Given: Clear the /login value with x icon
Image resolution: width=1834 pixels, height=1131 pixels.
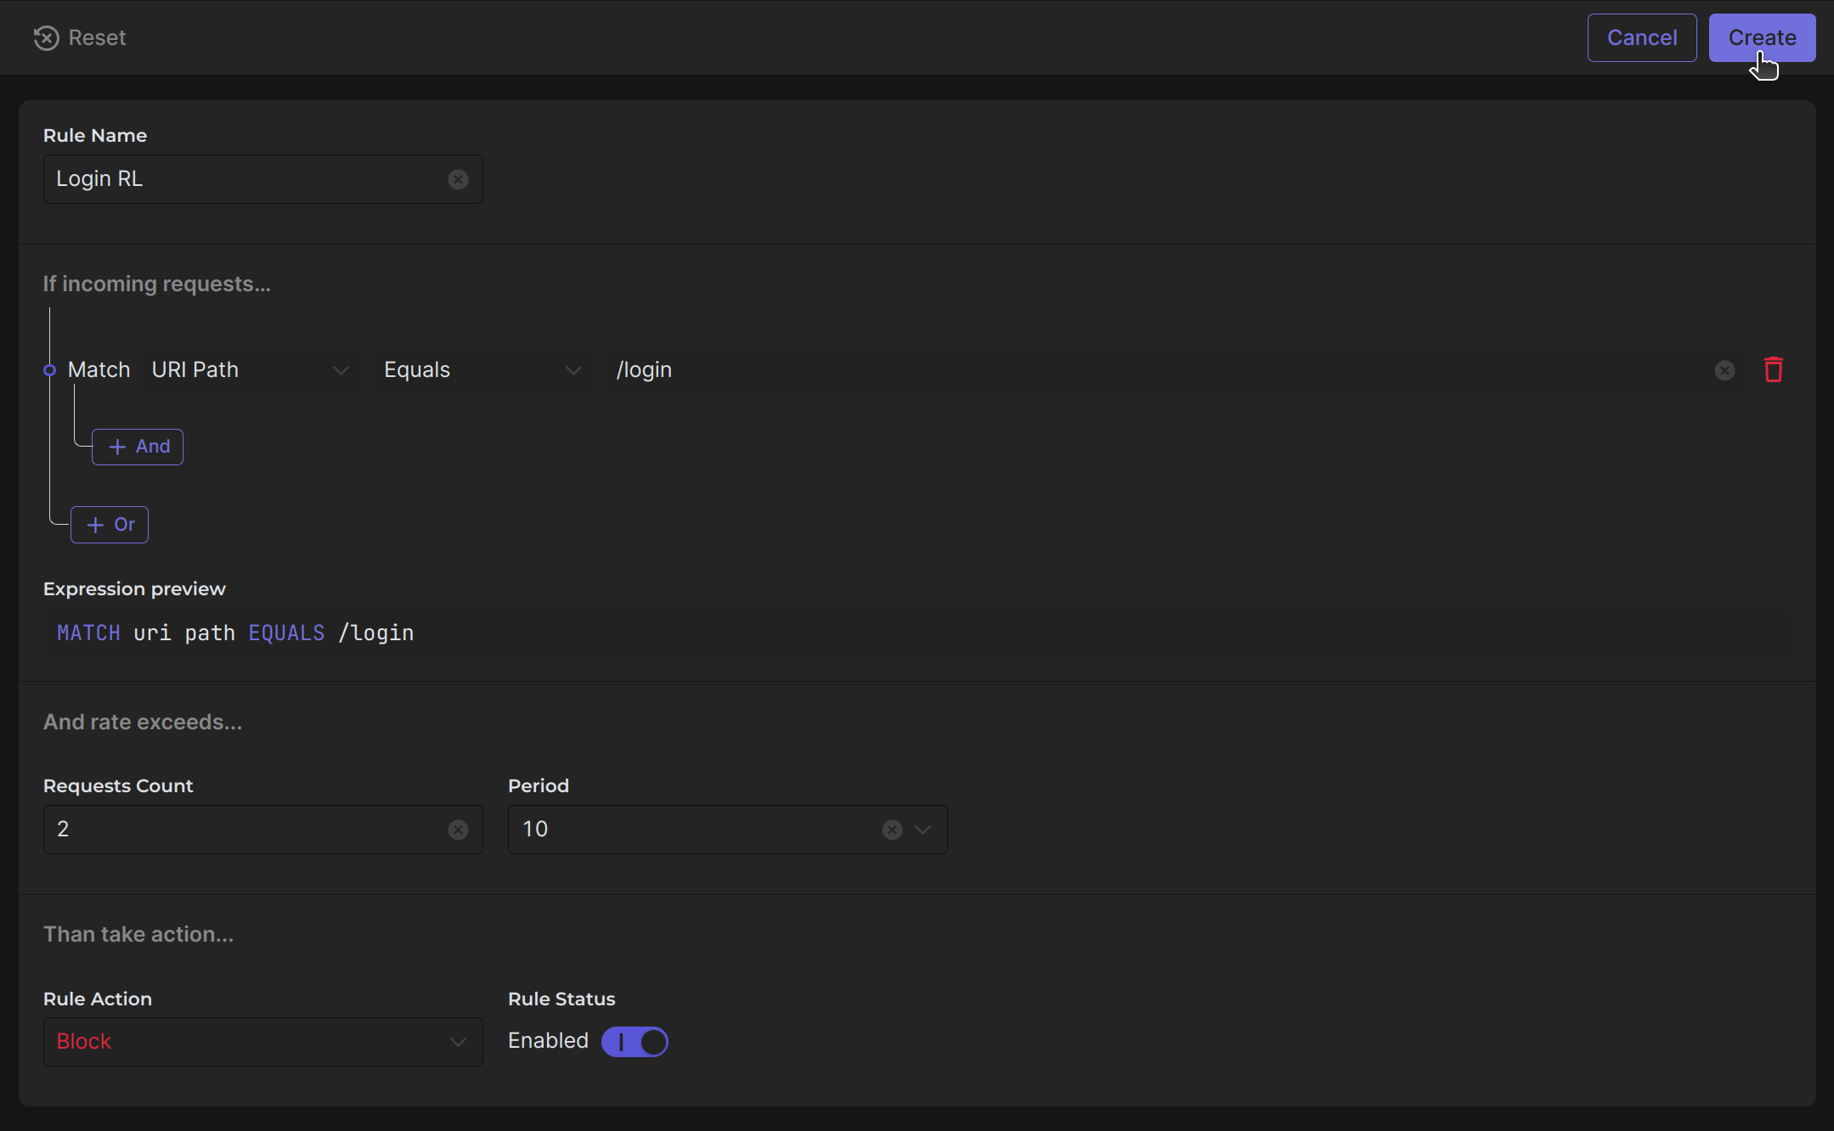Looking at the screenshot, I should click(x=1724, y=370).
